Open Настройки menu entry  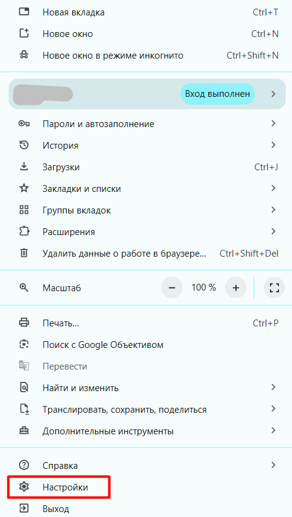pos(146,487)
